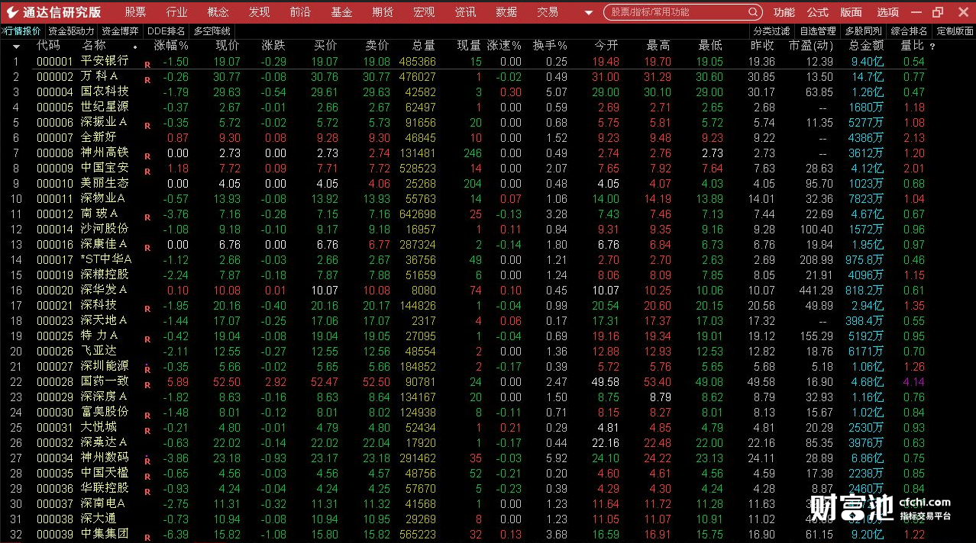Click the R marker next to 神州高铁
Viewport: 976px width, 543px height.
pos(147,156)
